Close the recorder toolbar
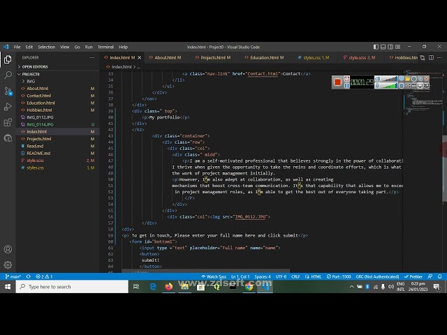Screen dimensions: 447x335 (426, 79)
